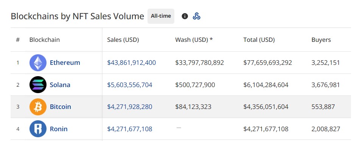357x141 pixels.
Task: Sort by Sales (USD) column header
Action: [x=123, y=40]
